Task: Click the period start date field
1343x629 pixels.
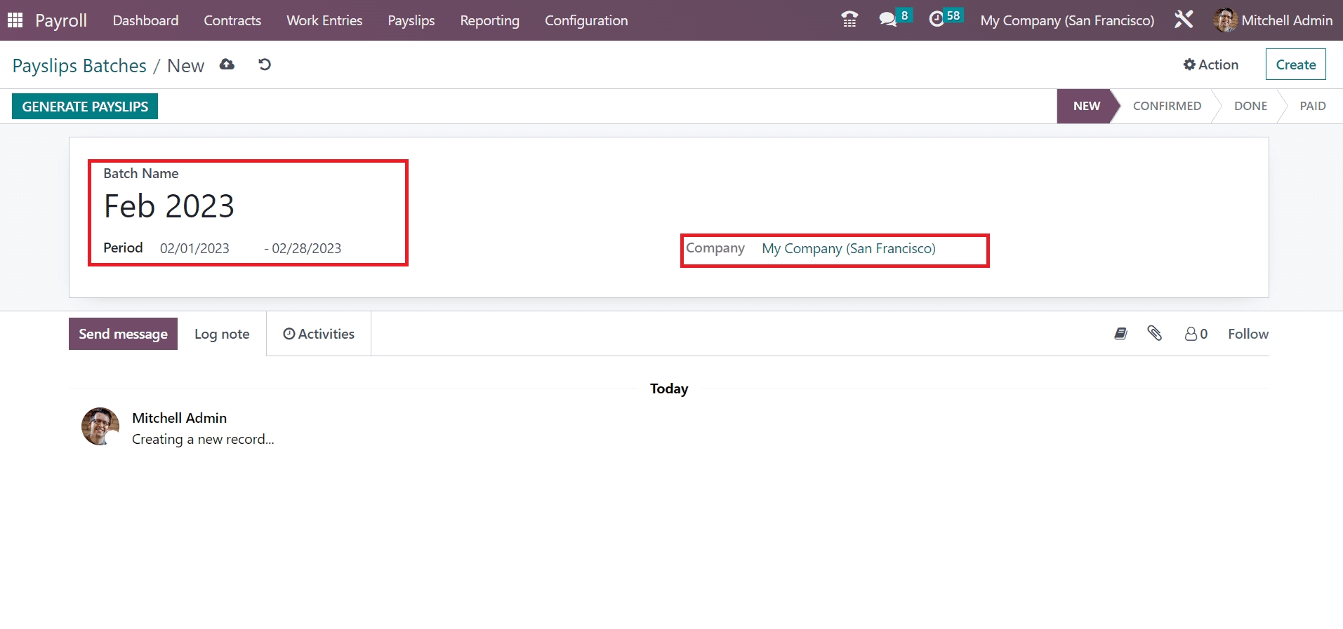Action: click(195, 248)
